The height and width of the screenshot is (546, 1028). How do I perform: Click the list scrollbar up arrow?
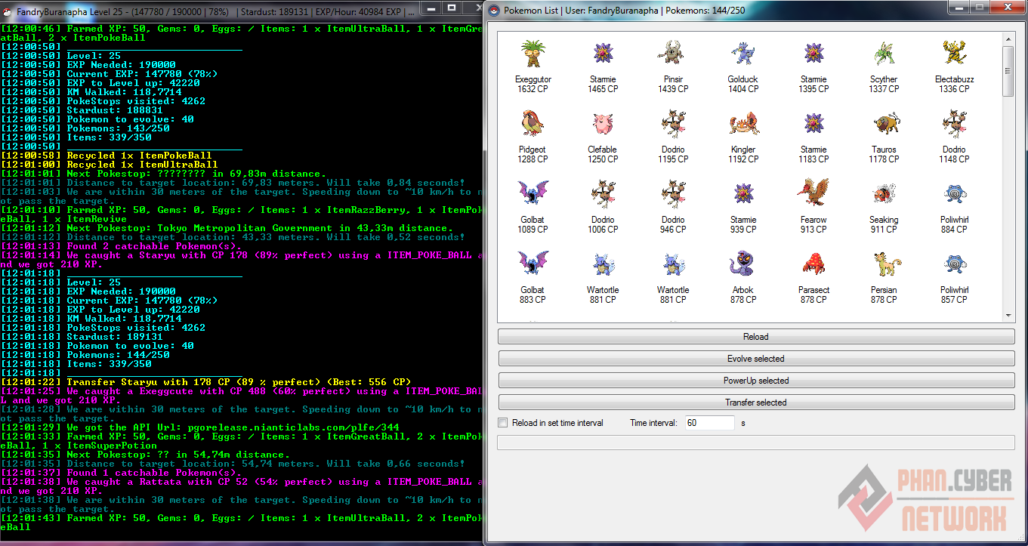coord(1008,39)
